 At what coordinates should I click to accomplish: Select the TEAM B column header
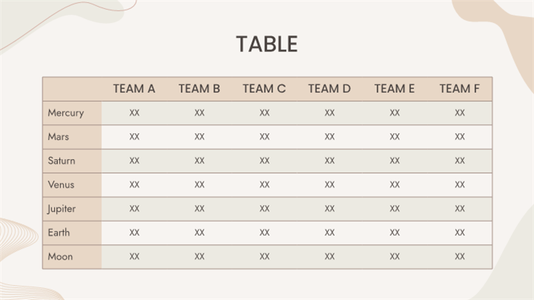click(x=199, y=89)
